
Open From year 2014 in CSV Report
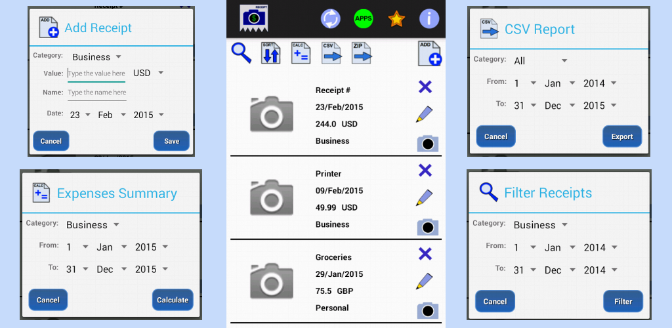point(600,83)
